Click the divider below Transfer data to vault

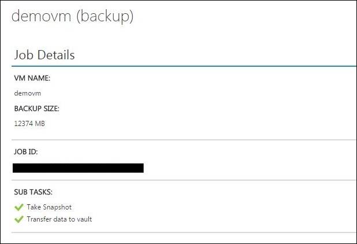click(x=183, y=233)
